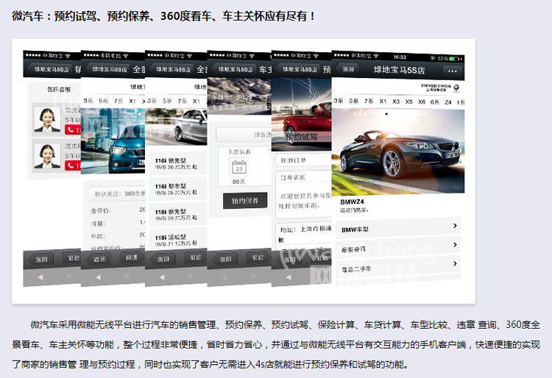Viewport: 552px width, 378px height.
Task: Select the Z4 model tab
Action: pyautogui.click(x=447, y=102)
